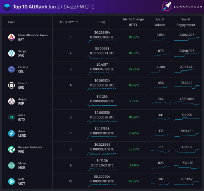
Task: Click the Maker MKR coin icon
Action: pos(11,165)
